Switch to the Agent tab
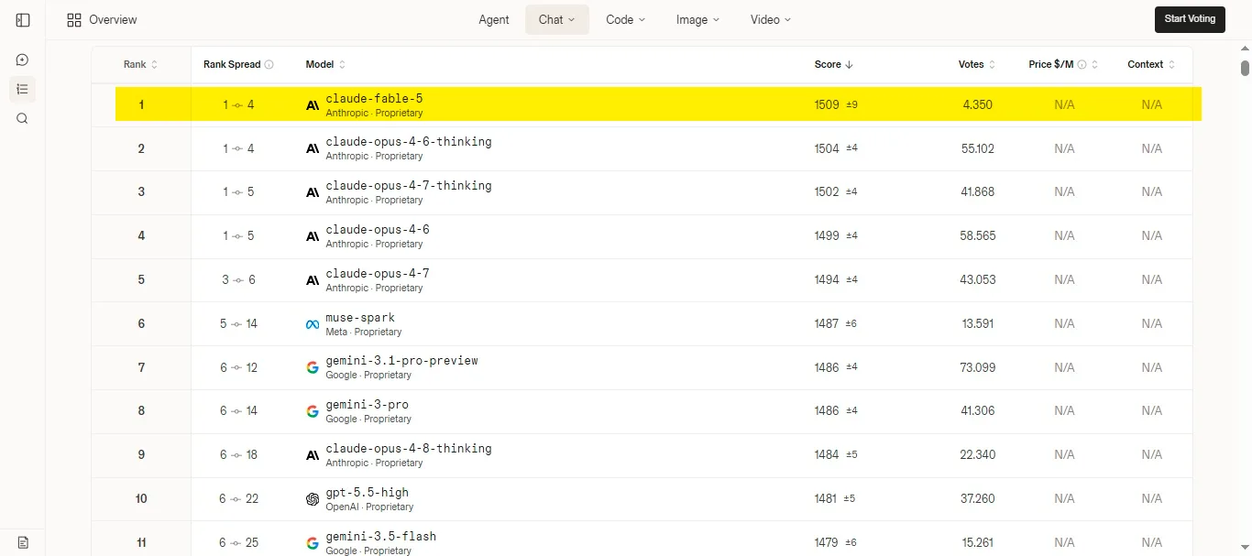This screenshot has width=1252, height=556. pyautogui.click(x=494, y=19)
